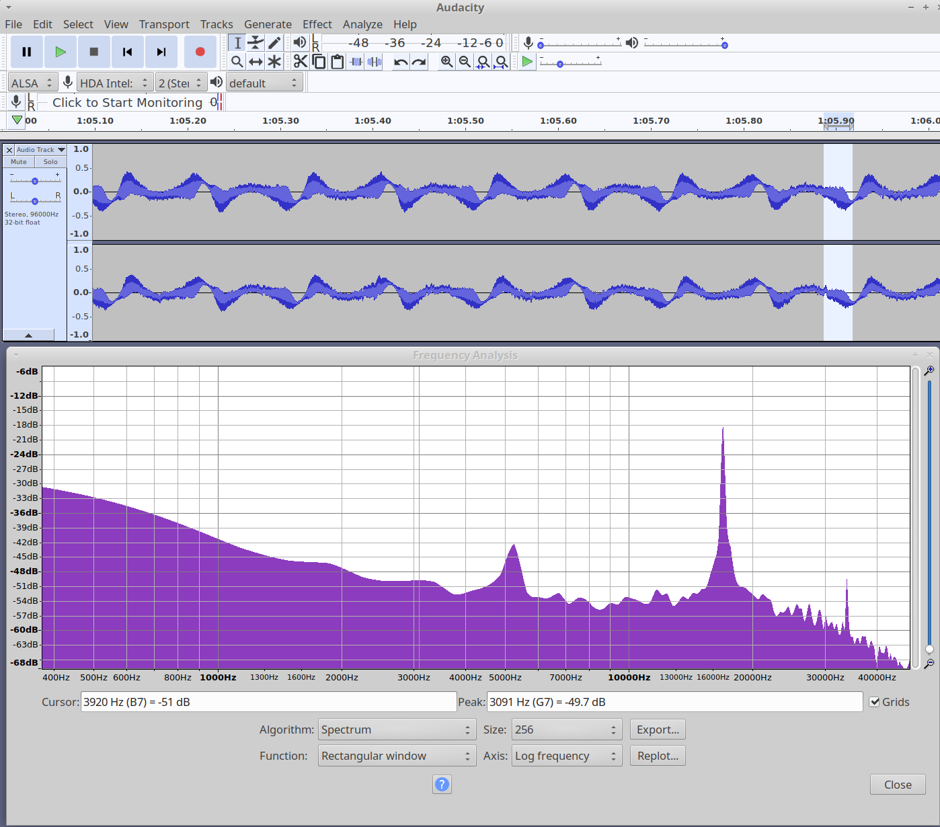This screenshot has height=827, width=940.
Task: Mute the audio track
Action: [19, 162]
